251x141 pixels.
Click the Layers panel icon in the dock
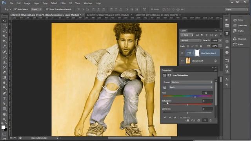click(227, 33)
